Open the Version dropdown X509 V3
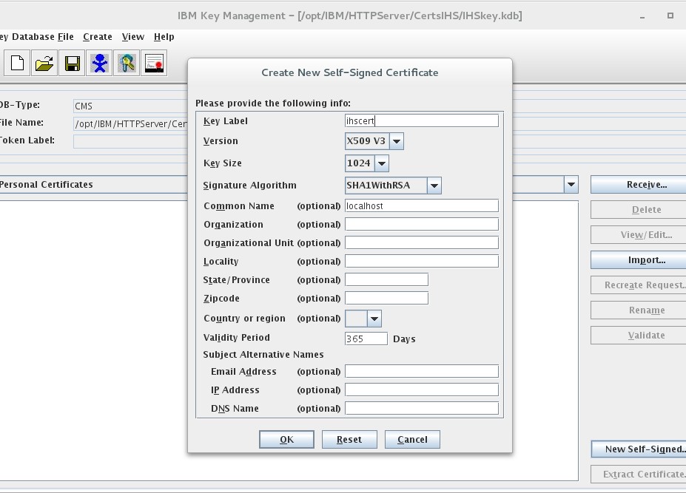The image size is (686, 493). click(x=397, y=141)
